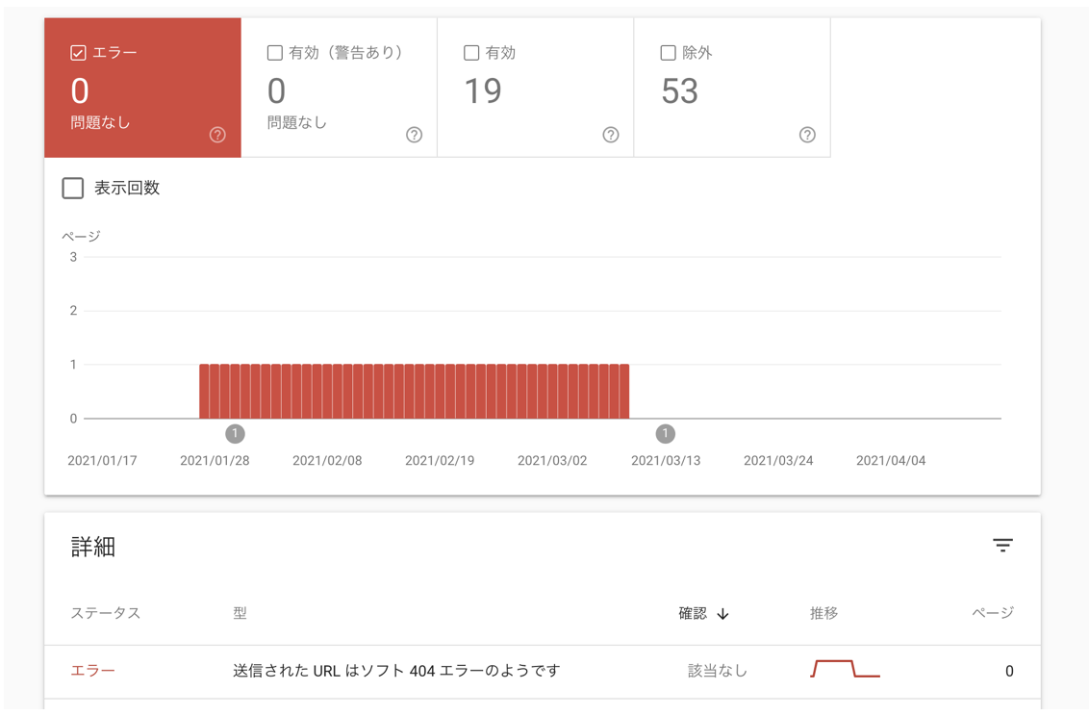The image size is (1089, 716).
Task: Select the annotation marker near 2021/03/13
Action: pyautogui.click(x=665, y=434)
